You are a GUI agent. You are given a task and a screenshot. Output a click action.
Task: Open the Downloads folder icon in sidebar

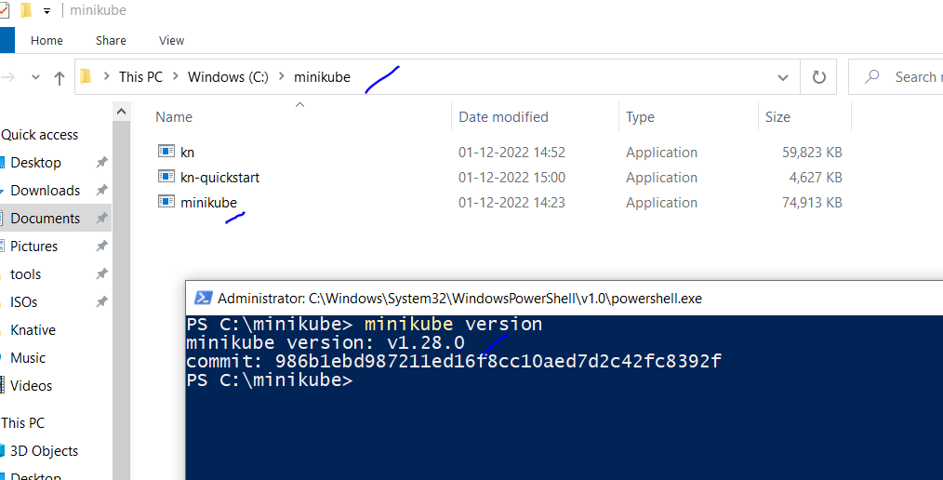3,191
